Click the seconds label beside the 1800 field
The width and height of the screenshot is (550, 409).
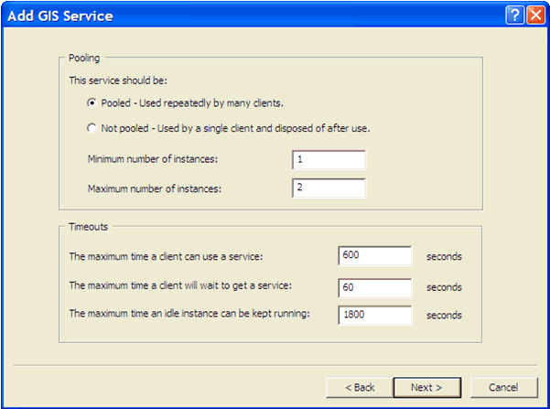point(444,315)
